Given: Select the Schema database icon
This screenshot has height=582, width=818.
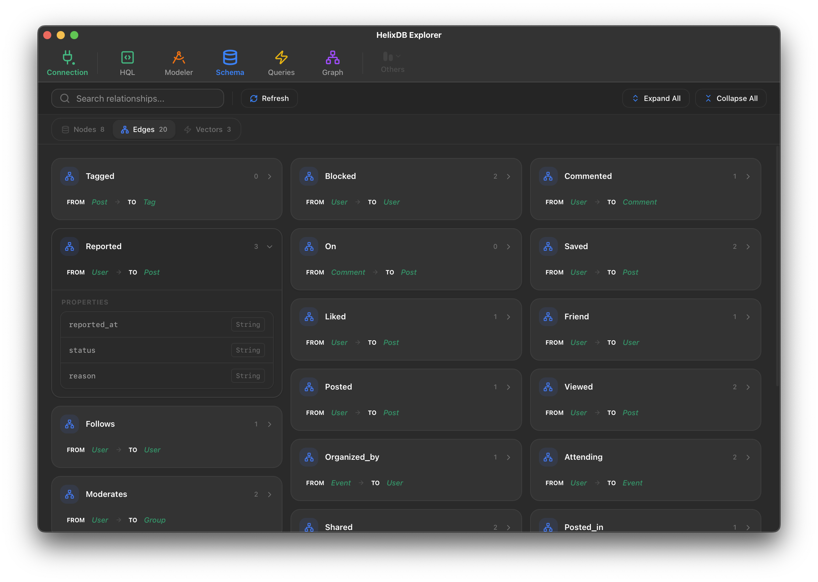Looking at the screenshot, I should (229, 57).
